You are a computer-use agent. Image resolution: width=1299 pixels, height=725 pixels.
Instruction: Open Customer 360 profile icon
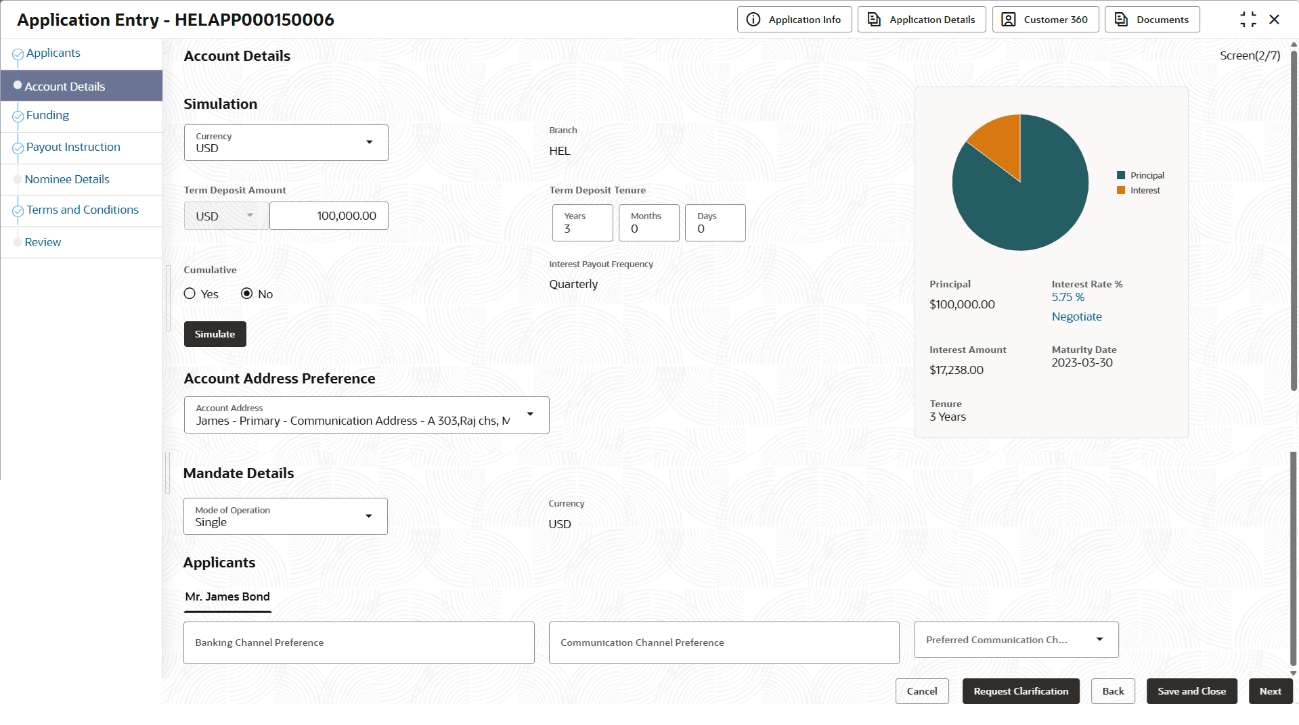click(x=1008, y=20)
